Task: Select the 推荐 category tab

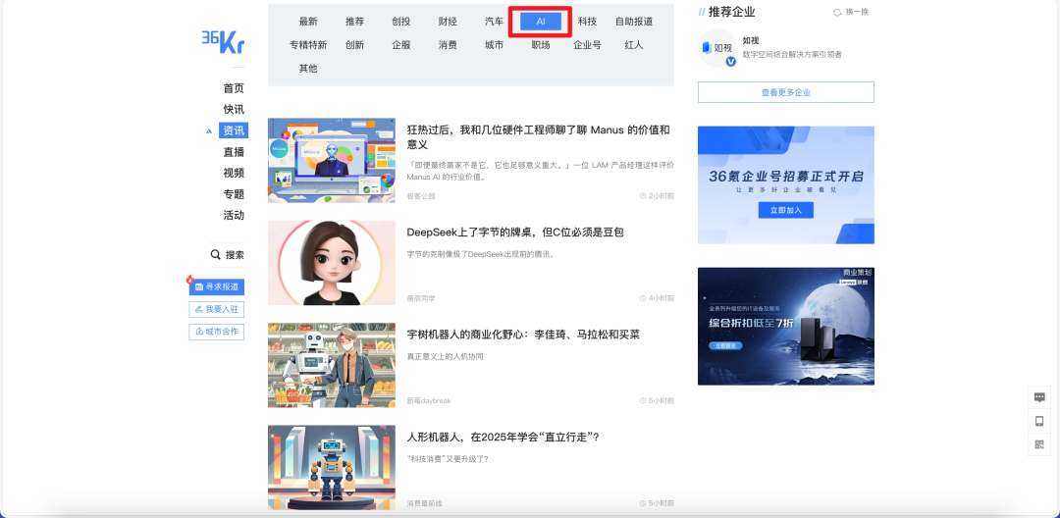Action: 355,22
